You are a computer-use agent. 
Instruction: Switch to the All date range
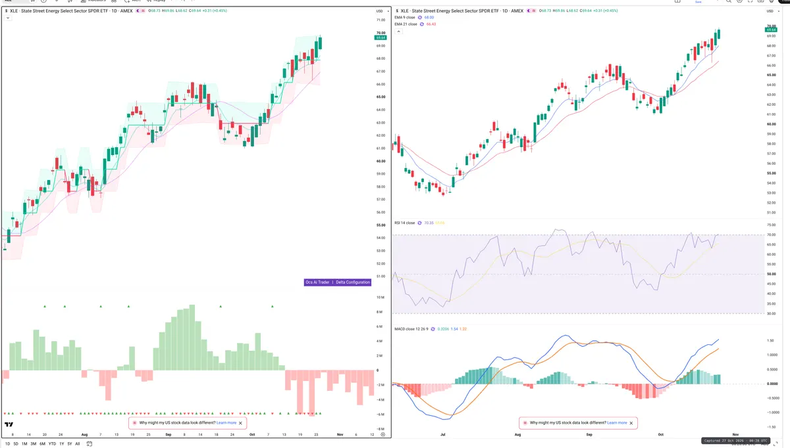[x=78, y=443]
